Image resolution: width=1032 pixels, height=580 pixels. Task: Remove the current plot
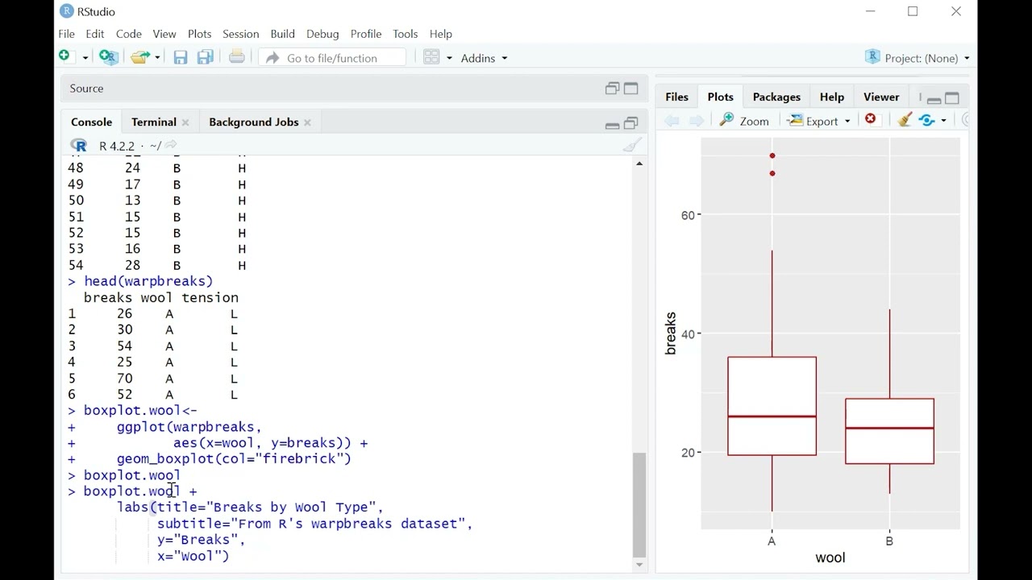coord(871,119)
